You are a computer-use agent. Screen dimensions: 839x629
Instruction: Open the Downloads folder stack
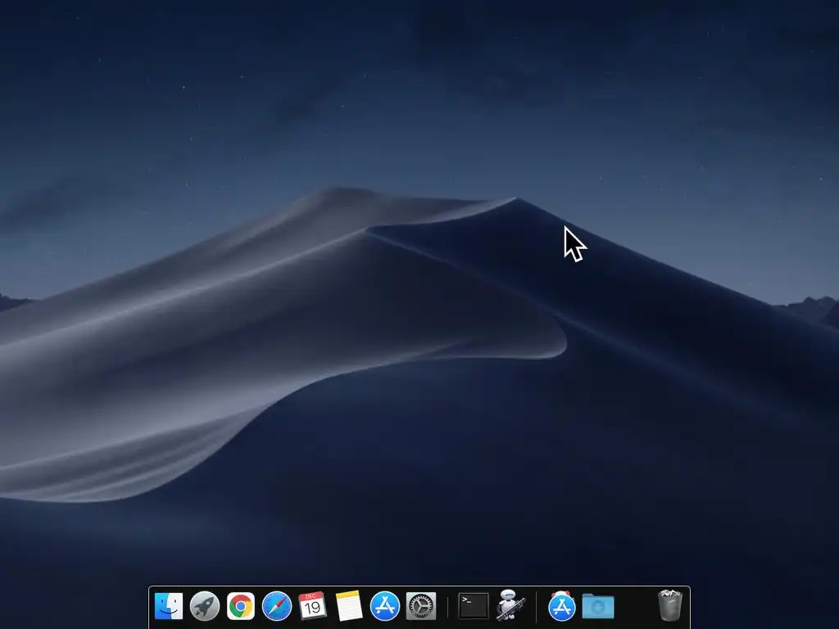coord(597,606)
